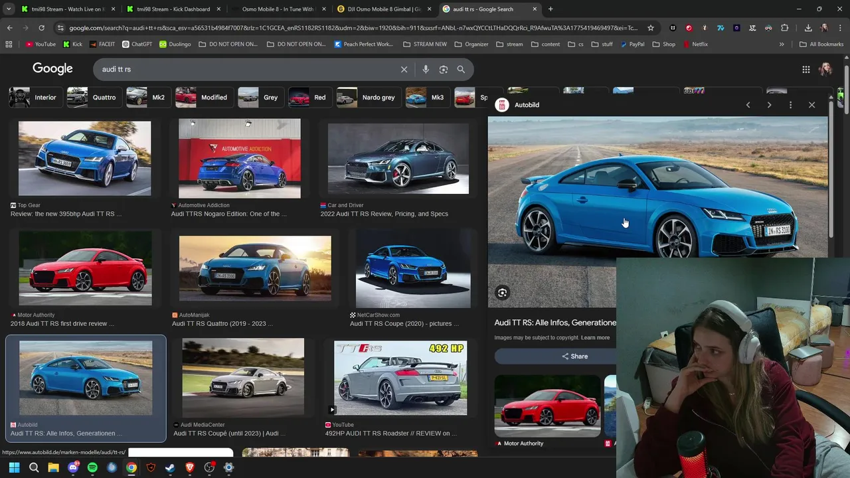Open OBS Studio from the taskbar
The image size is (850, 478).
coord(209,467)
